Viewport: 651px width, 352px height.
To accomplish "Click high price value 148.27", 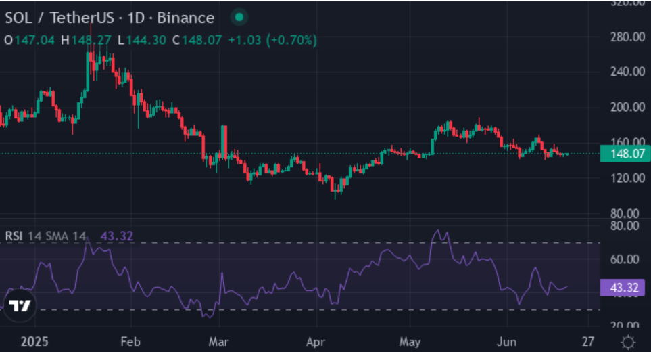I will point(91,41).
